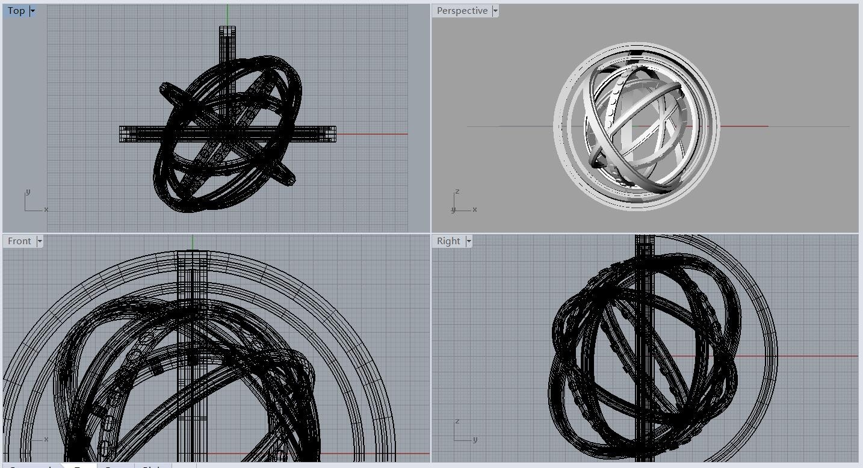Click the red X-axis line in Top viewport
Image resolution: width=863 pixels, height=468 pixels.
click(x=373, y=134)
